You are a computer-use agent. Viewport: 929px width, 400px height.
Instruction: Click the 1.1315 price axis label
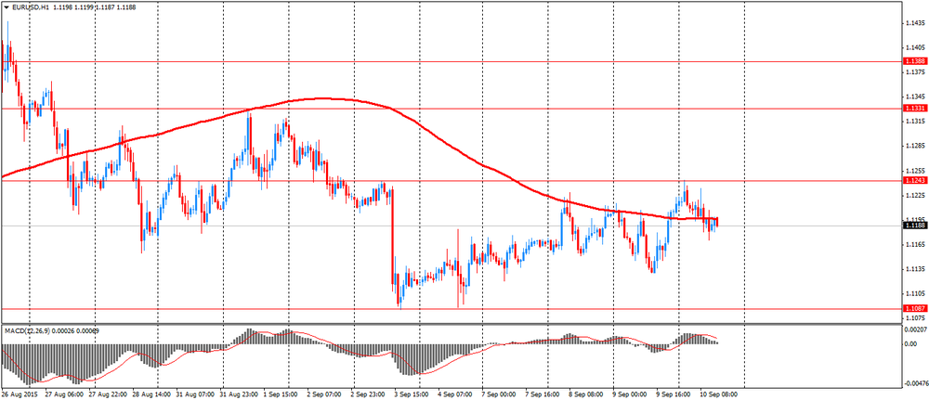[915, 121]
